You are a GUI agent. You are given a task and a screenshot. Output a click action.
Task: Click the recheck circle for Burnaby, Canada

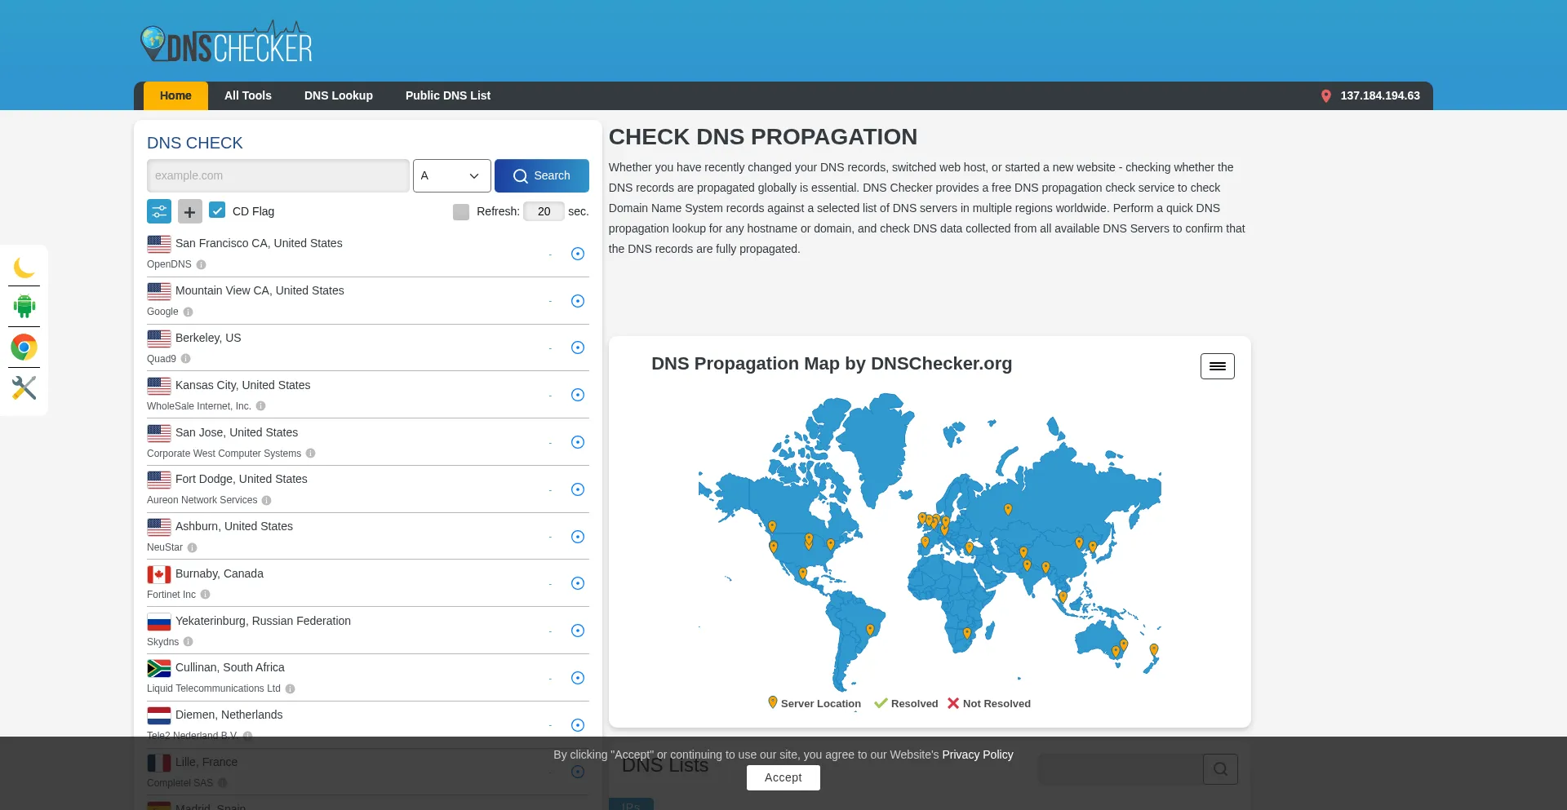pyautogui.click(x=578, y=583)
